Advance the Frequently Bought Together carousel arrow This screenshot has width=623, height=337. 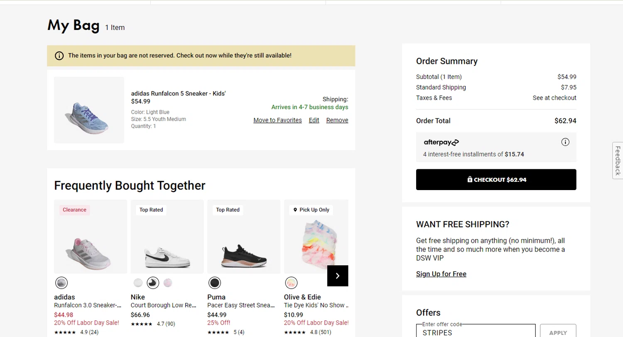[338, 276]
